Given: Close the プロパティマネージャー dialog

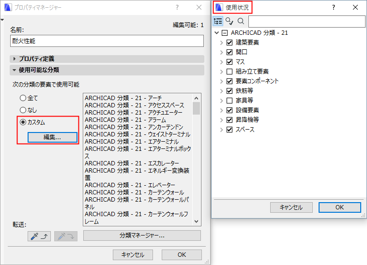Looking at the screenshot, I should 199,7.
